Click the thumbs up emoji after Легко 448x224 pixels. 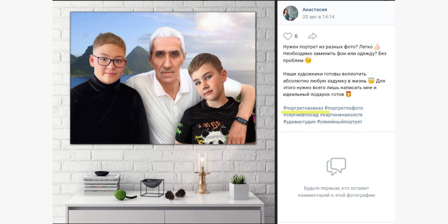(377, 47)
